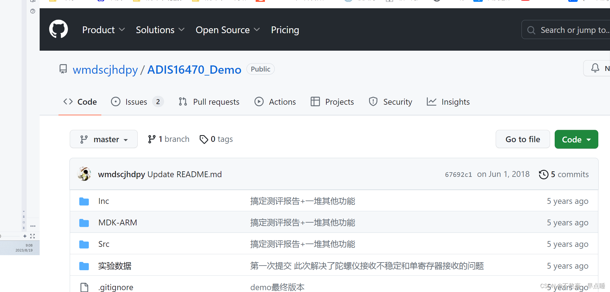Expand the master branch selector
The image size is (610, 292).
point(104,139)
